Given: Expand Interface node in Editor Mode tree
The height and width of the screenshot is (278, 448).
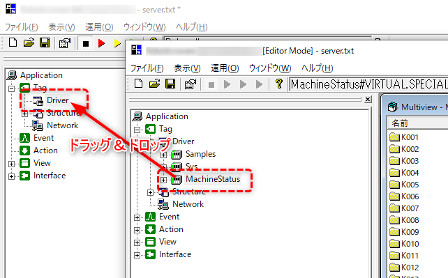Looking at the screenshot, I should (x=137, y=255).
